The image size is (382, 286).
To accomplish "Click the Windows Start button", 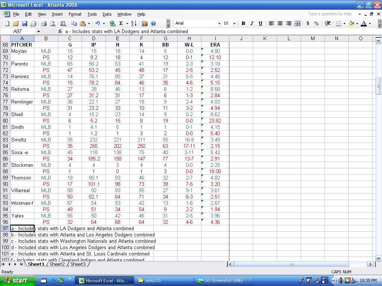I will click(x=17, y=280).
